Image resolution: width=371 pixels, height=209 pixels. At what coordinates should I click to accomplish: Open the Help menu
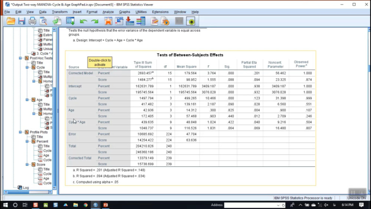[x=195, y=12]
